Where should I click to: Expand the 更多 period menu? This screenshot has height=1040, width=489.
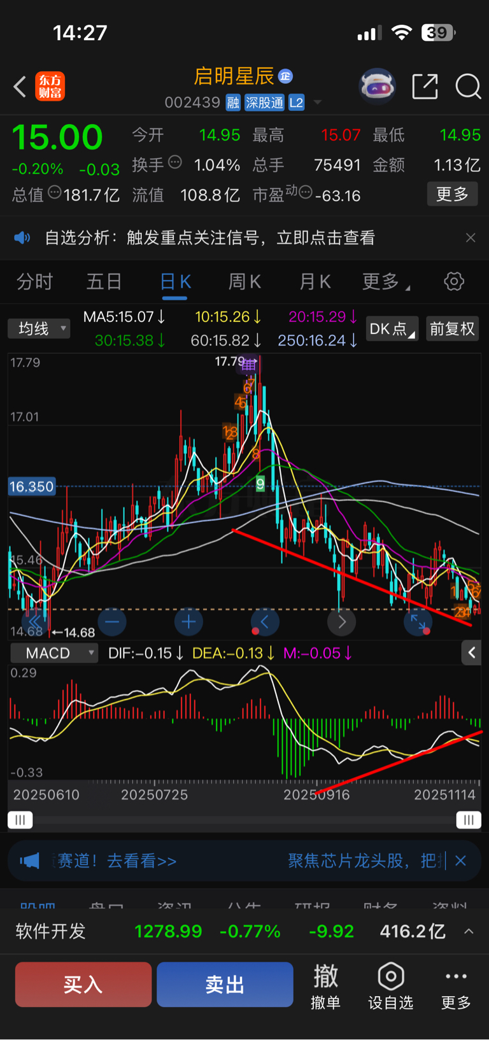tap(386, 281)
